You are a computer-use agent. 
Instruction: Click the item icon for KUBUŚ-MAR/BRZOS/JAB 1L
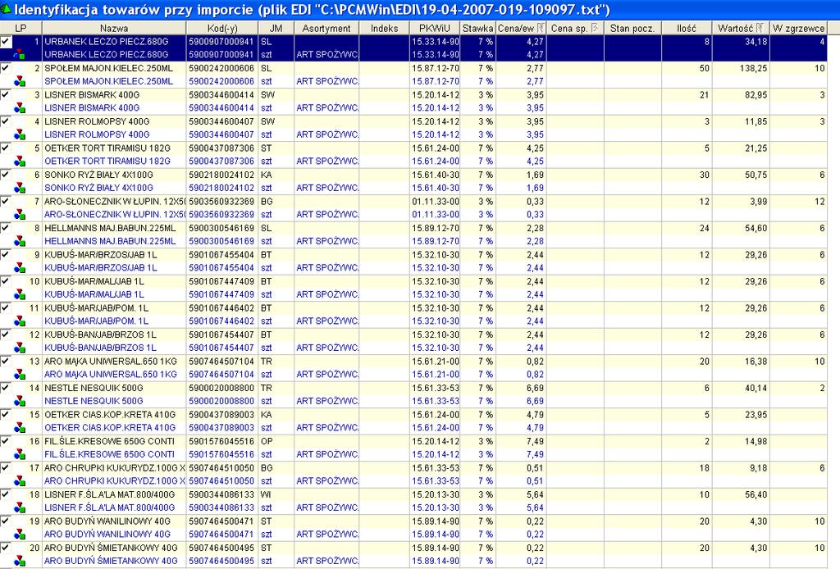(20, 267)
